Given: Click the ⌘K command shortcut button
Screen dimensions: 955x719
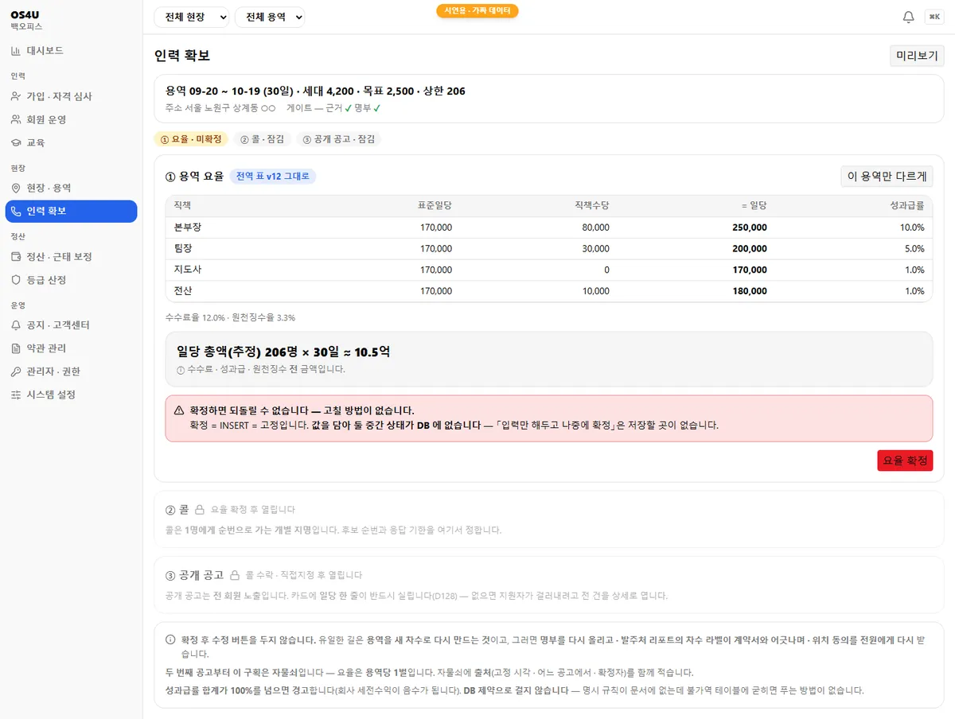Looking at the screenshot, I should (934, 17).
